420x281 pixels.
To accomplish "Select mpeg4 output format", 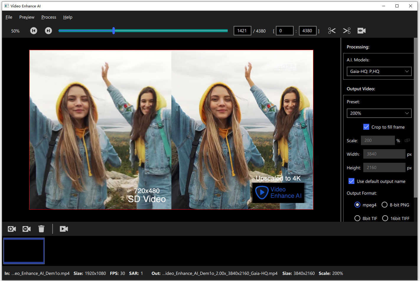I will point(357,205).
